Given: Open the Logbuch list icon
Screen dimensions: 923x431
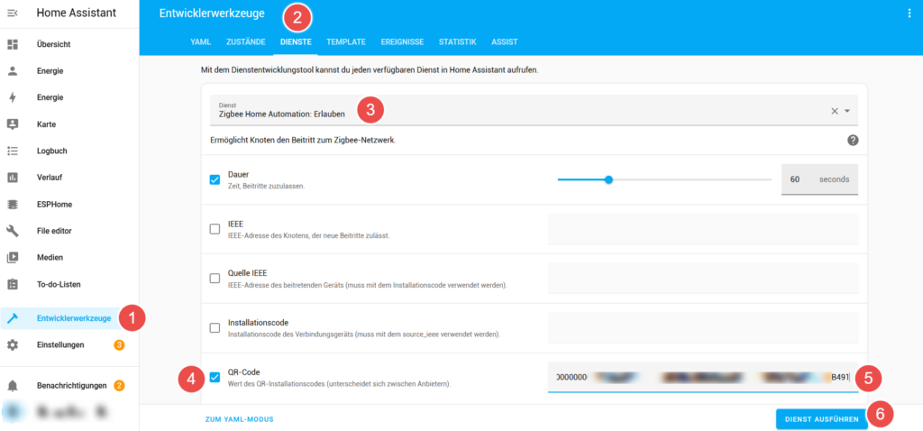Looking at the screenshot, I should (x=13, y=151).
